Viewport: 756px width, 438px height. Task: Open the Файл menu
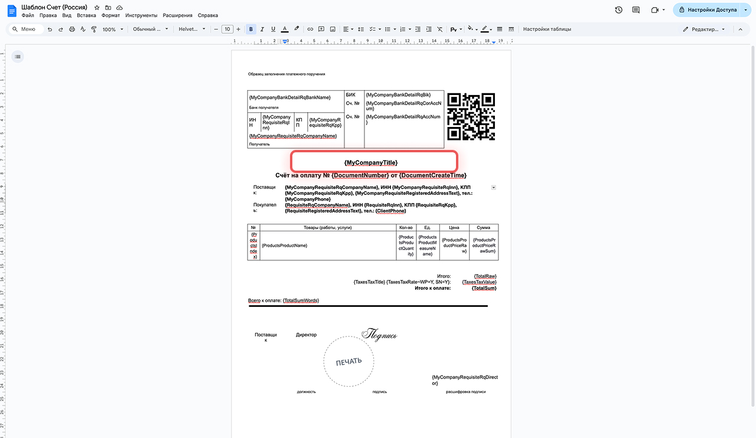pyautogui.click(x=28, y=15)
